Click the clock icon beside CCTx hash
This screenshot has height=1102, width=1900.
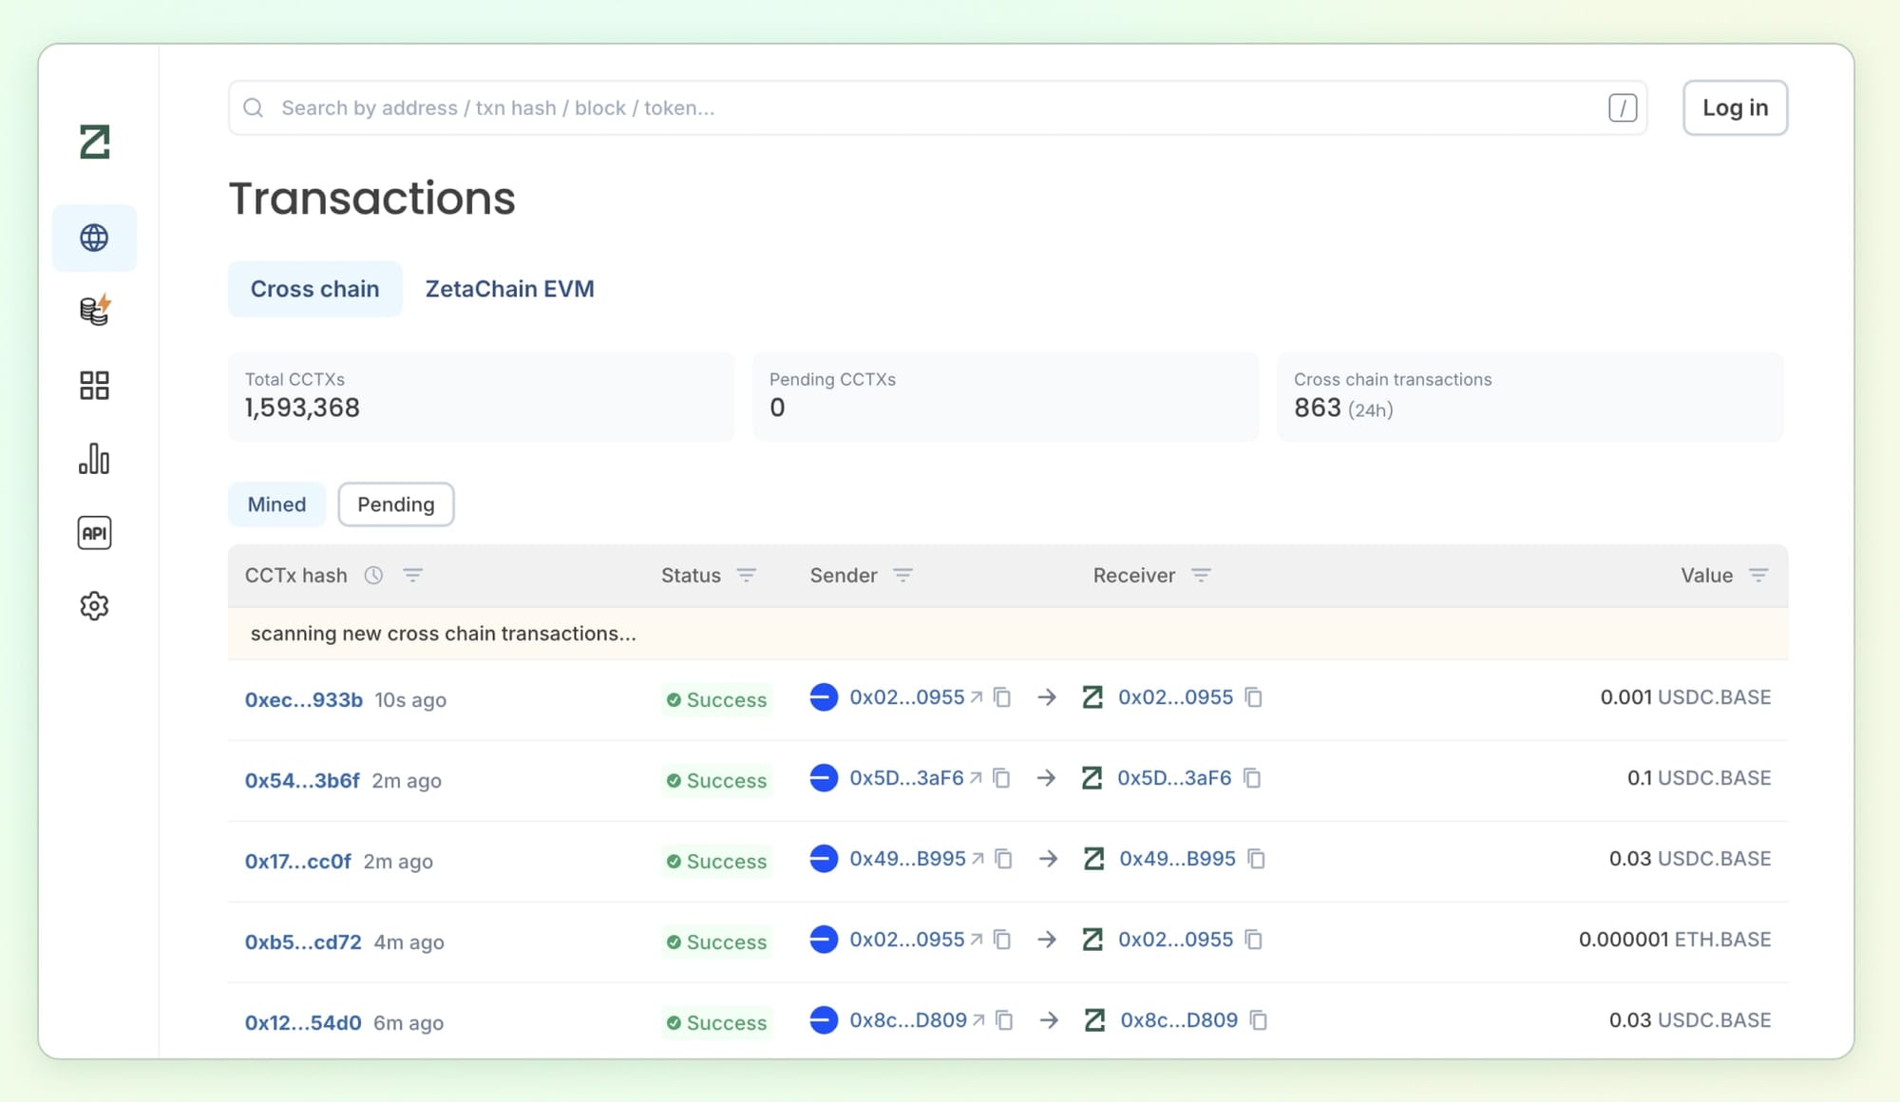tap(373, 575)
